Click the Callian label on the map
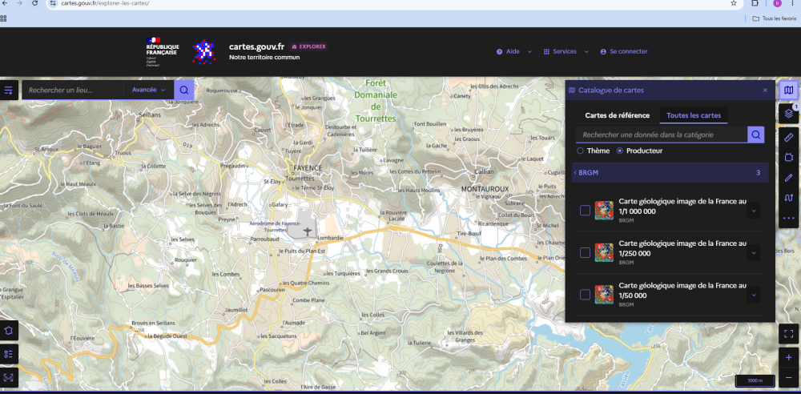801x394 pixels. [485, 171]
